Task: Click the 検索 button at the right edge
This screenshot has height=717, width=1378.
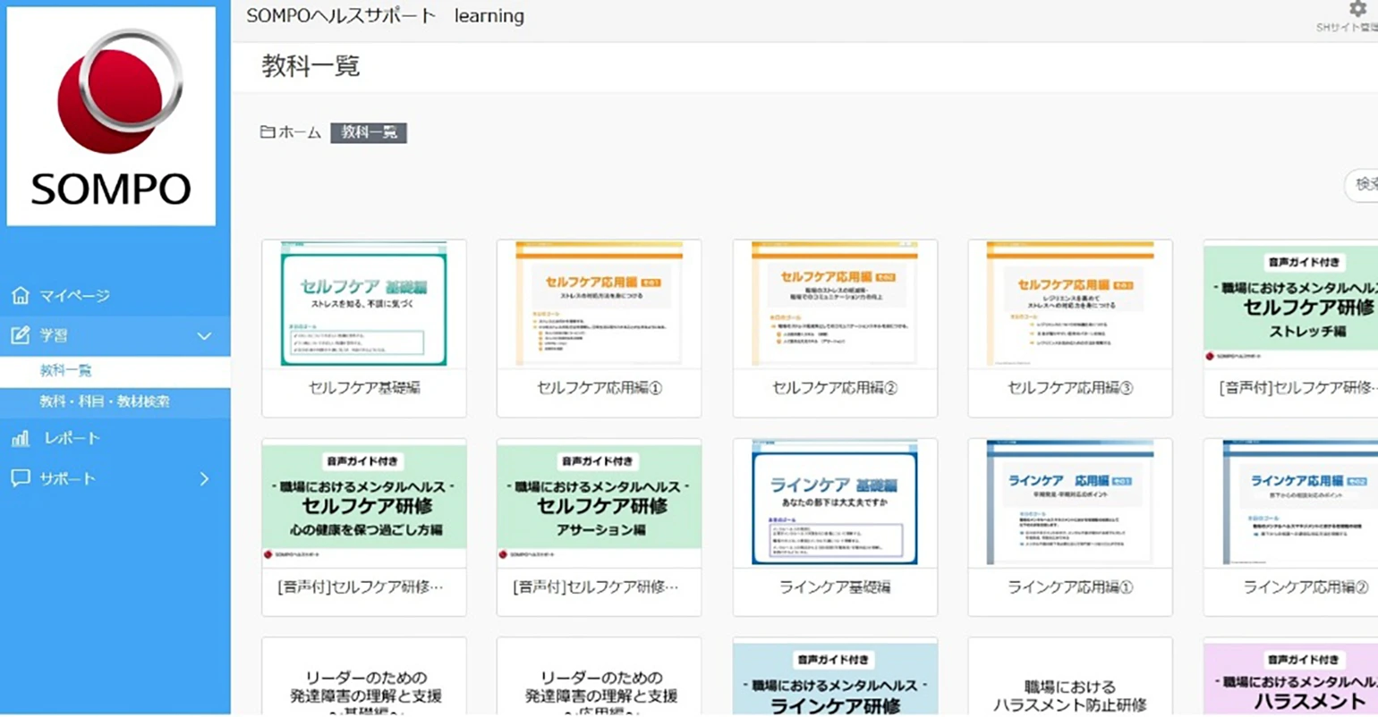Action: click(x=1362, y=184)
